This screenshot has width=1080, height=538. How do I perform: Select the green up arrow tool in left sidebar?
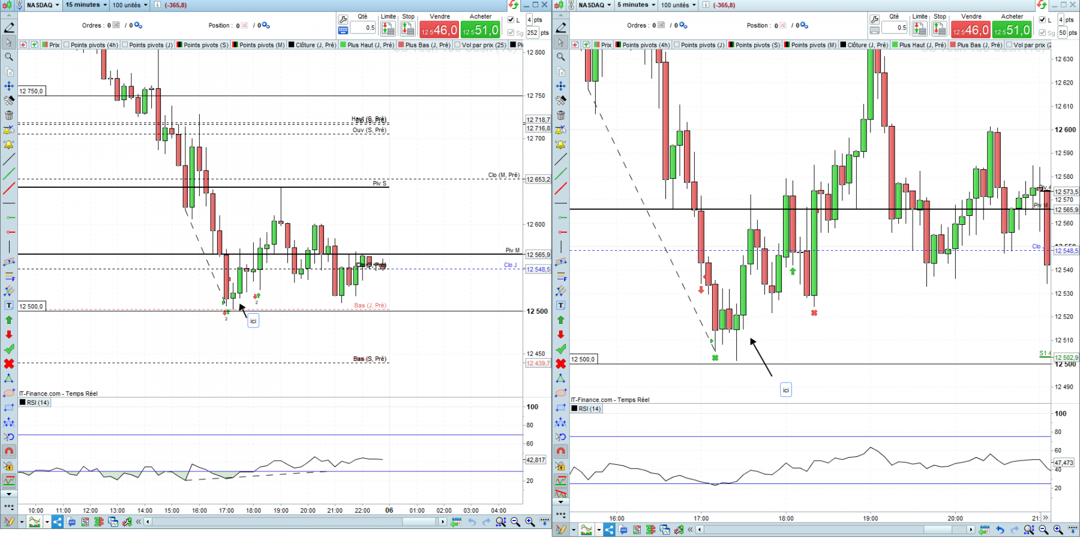9,320
